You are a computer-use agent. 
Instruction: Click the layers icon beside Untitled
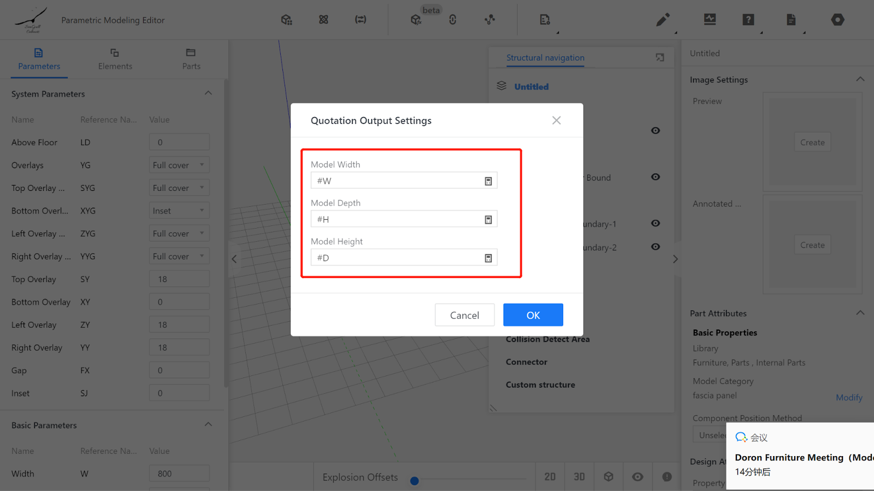501,86
